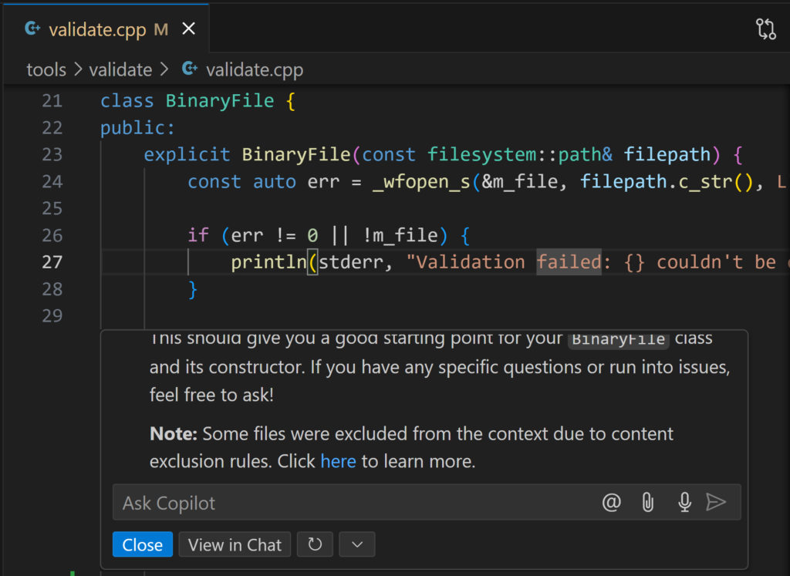Close the validate.cpp tab
The image size is (790, 576).
click(x=189, y=28)
